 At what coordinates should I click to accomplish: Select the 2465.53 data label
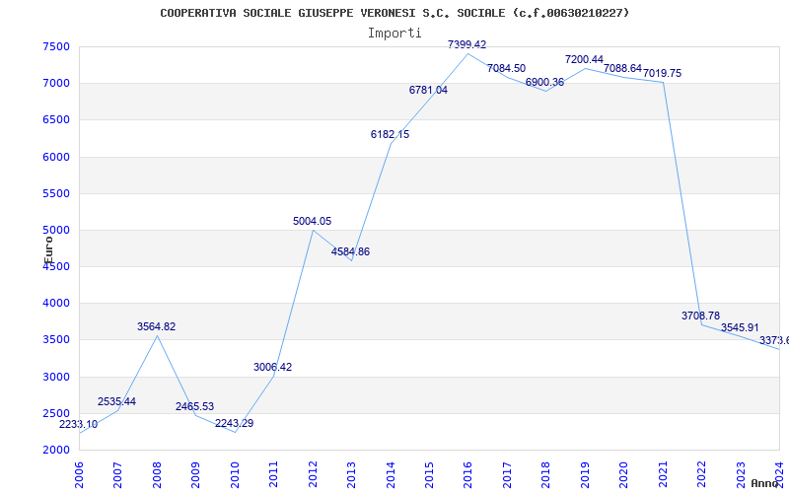[194, 407]
